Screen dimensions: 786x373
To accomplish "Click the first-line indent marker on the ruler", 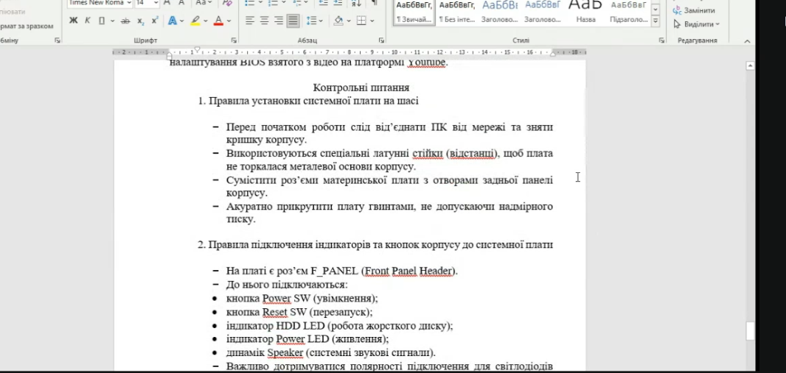I will pos(197,49).
